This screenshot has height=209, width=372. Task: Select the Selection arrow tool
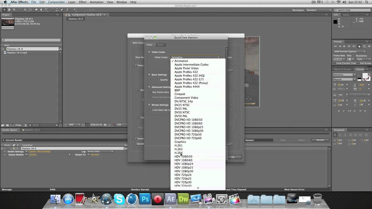point(5,10)
